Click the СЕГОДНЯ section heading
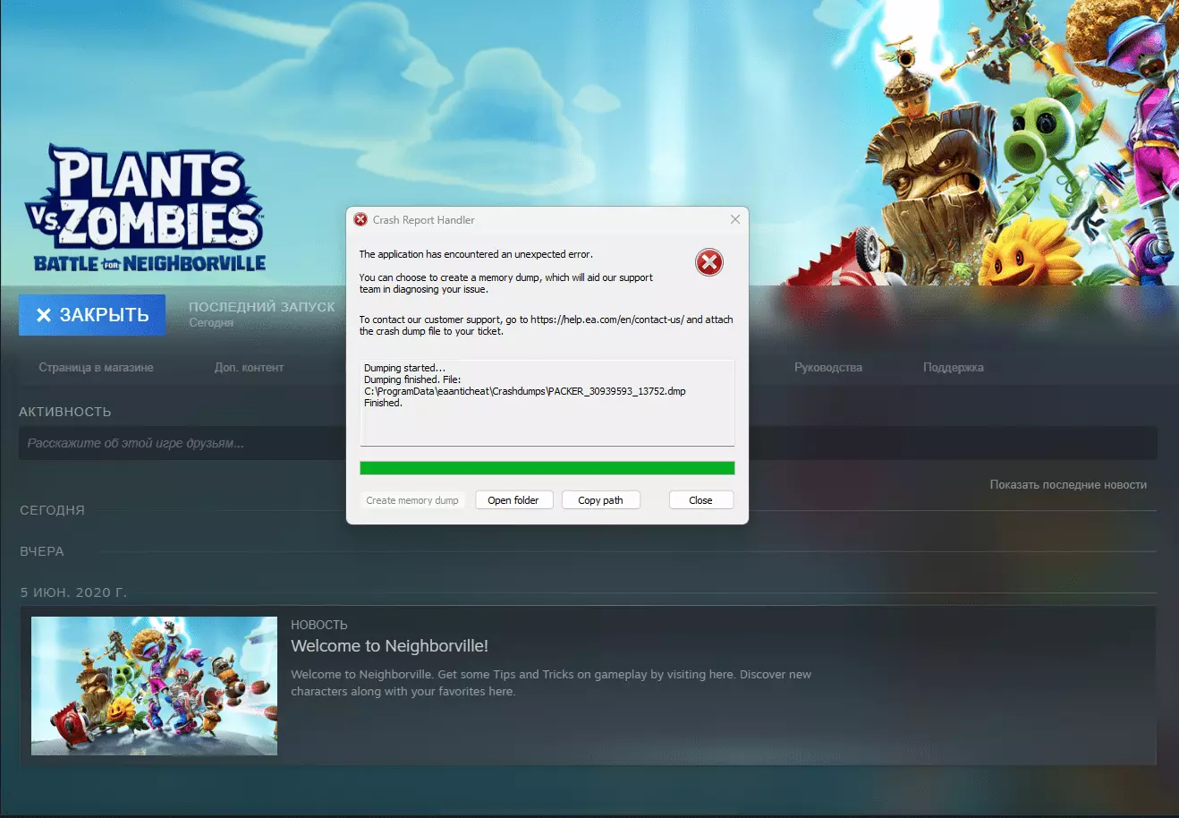Viewport: 1179px width, 818px height. (53, 510)
